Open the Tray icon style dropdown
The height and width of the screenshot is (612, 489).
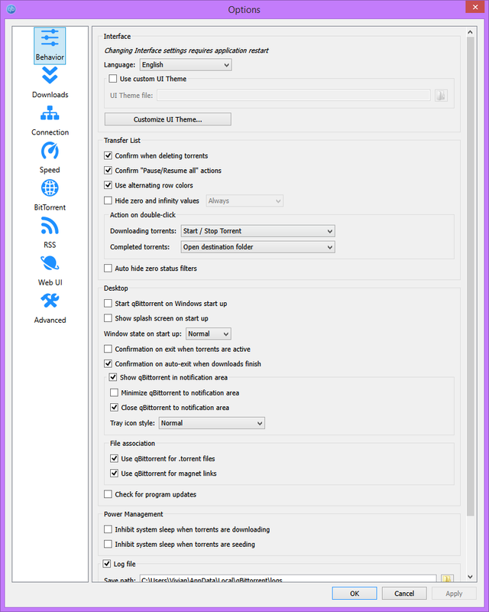tap(212, 423)
